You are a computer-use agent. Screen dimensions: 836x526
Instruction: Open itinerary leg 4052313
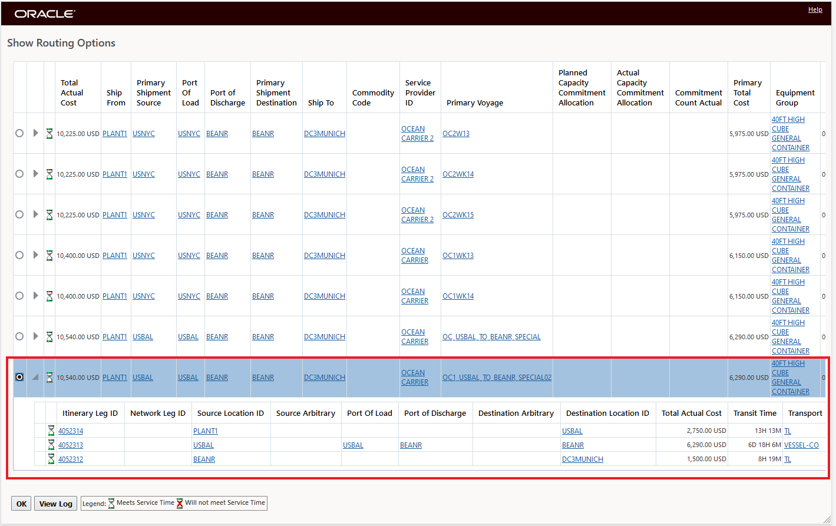click(x=71, y=445)
